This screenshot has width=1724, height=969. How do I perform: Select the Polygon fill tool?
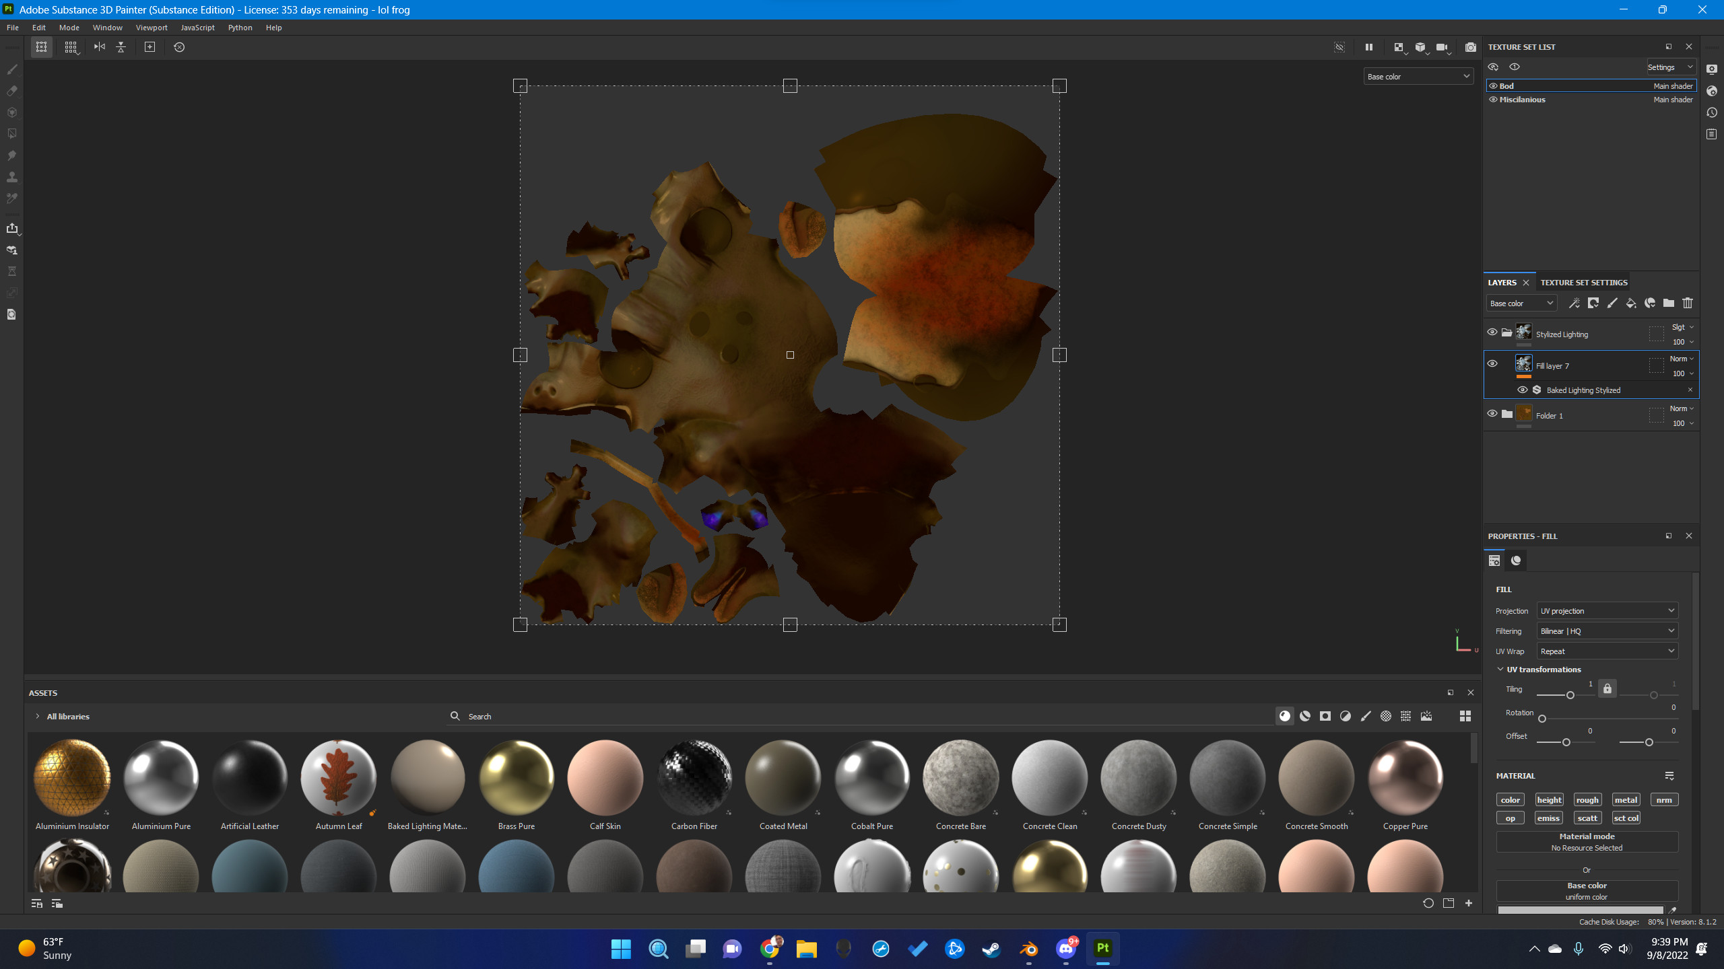pyautogui.click(x=11, y=134)
